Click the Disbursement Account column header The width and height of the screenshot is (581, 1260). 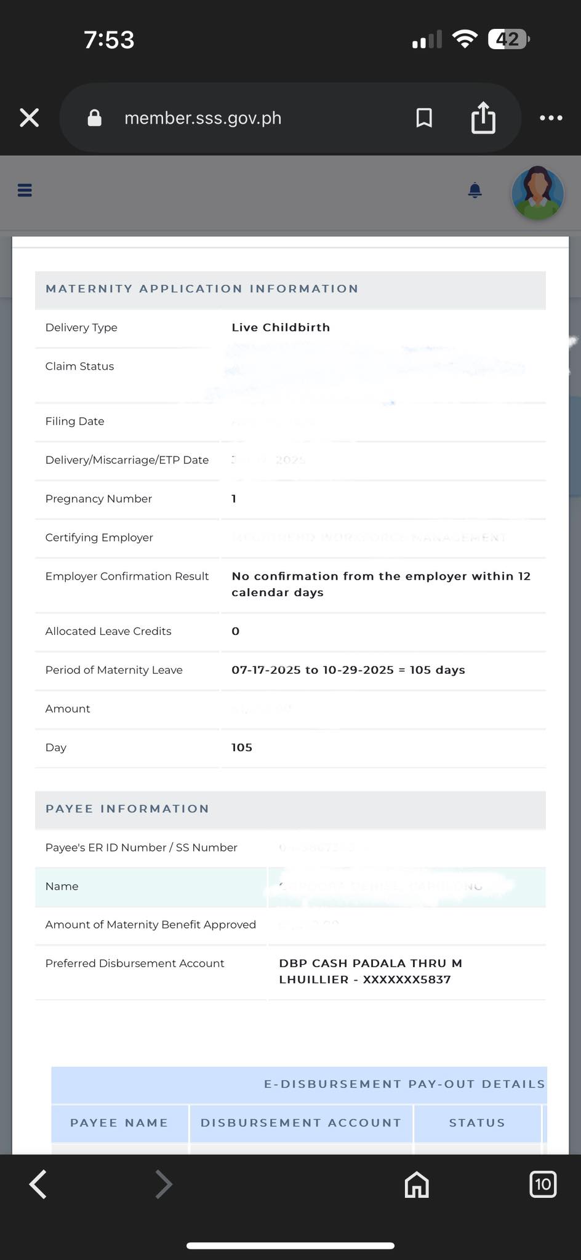coord(301,1122)
